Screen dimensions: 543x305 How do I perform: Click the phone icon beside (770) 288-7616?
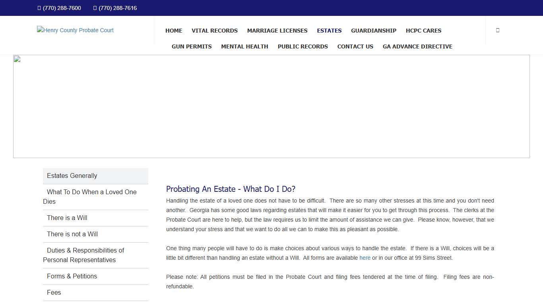click(94, 8)
